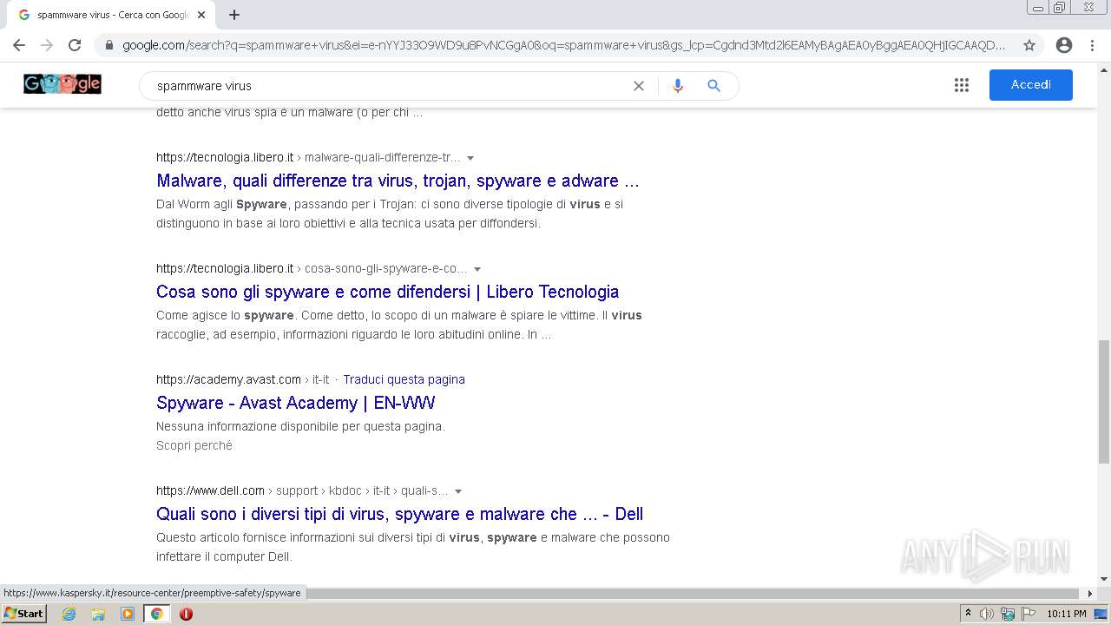Screen dimensions: 1111x625
Task: Expand options for malware-quali-differenze result
Action: point(470,158)
